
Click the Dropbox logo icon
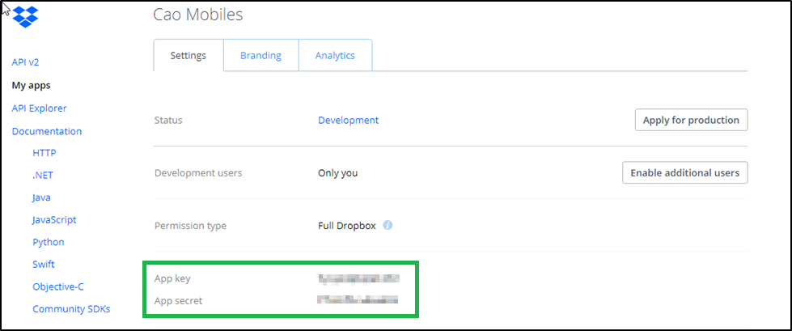25,15
